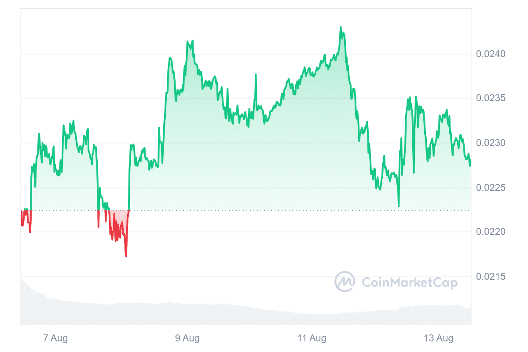Click the 9 Aug date label
This screenshot has width=528, height=352.
point(187,338)
